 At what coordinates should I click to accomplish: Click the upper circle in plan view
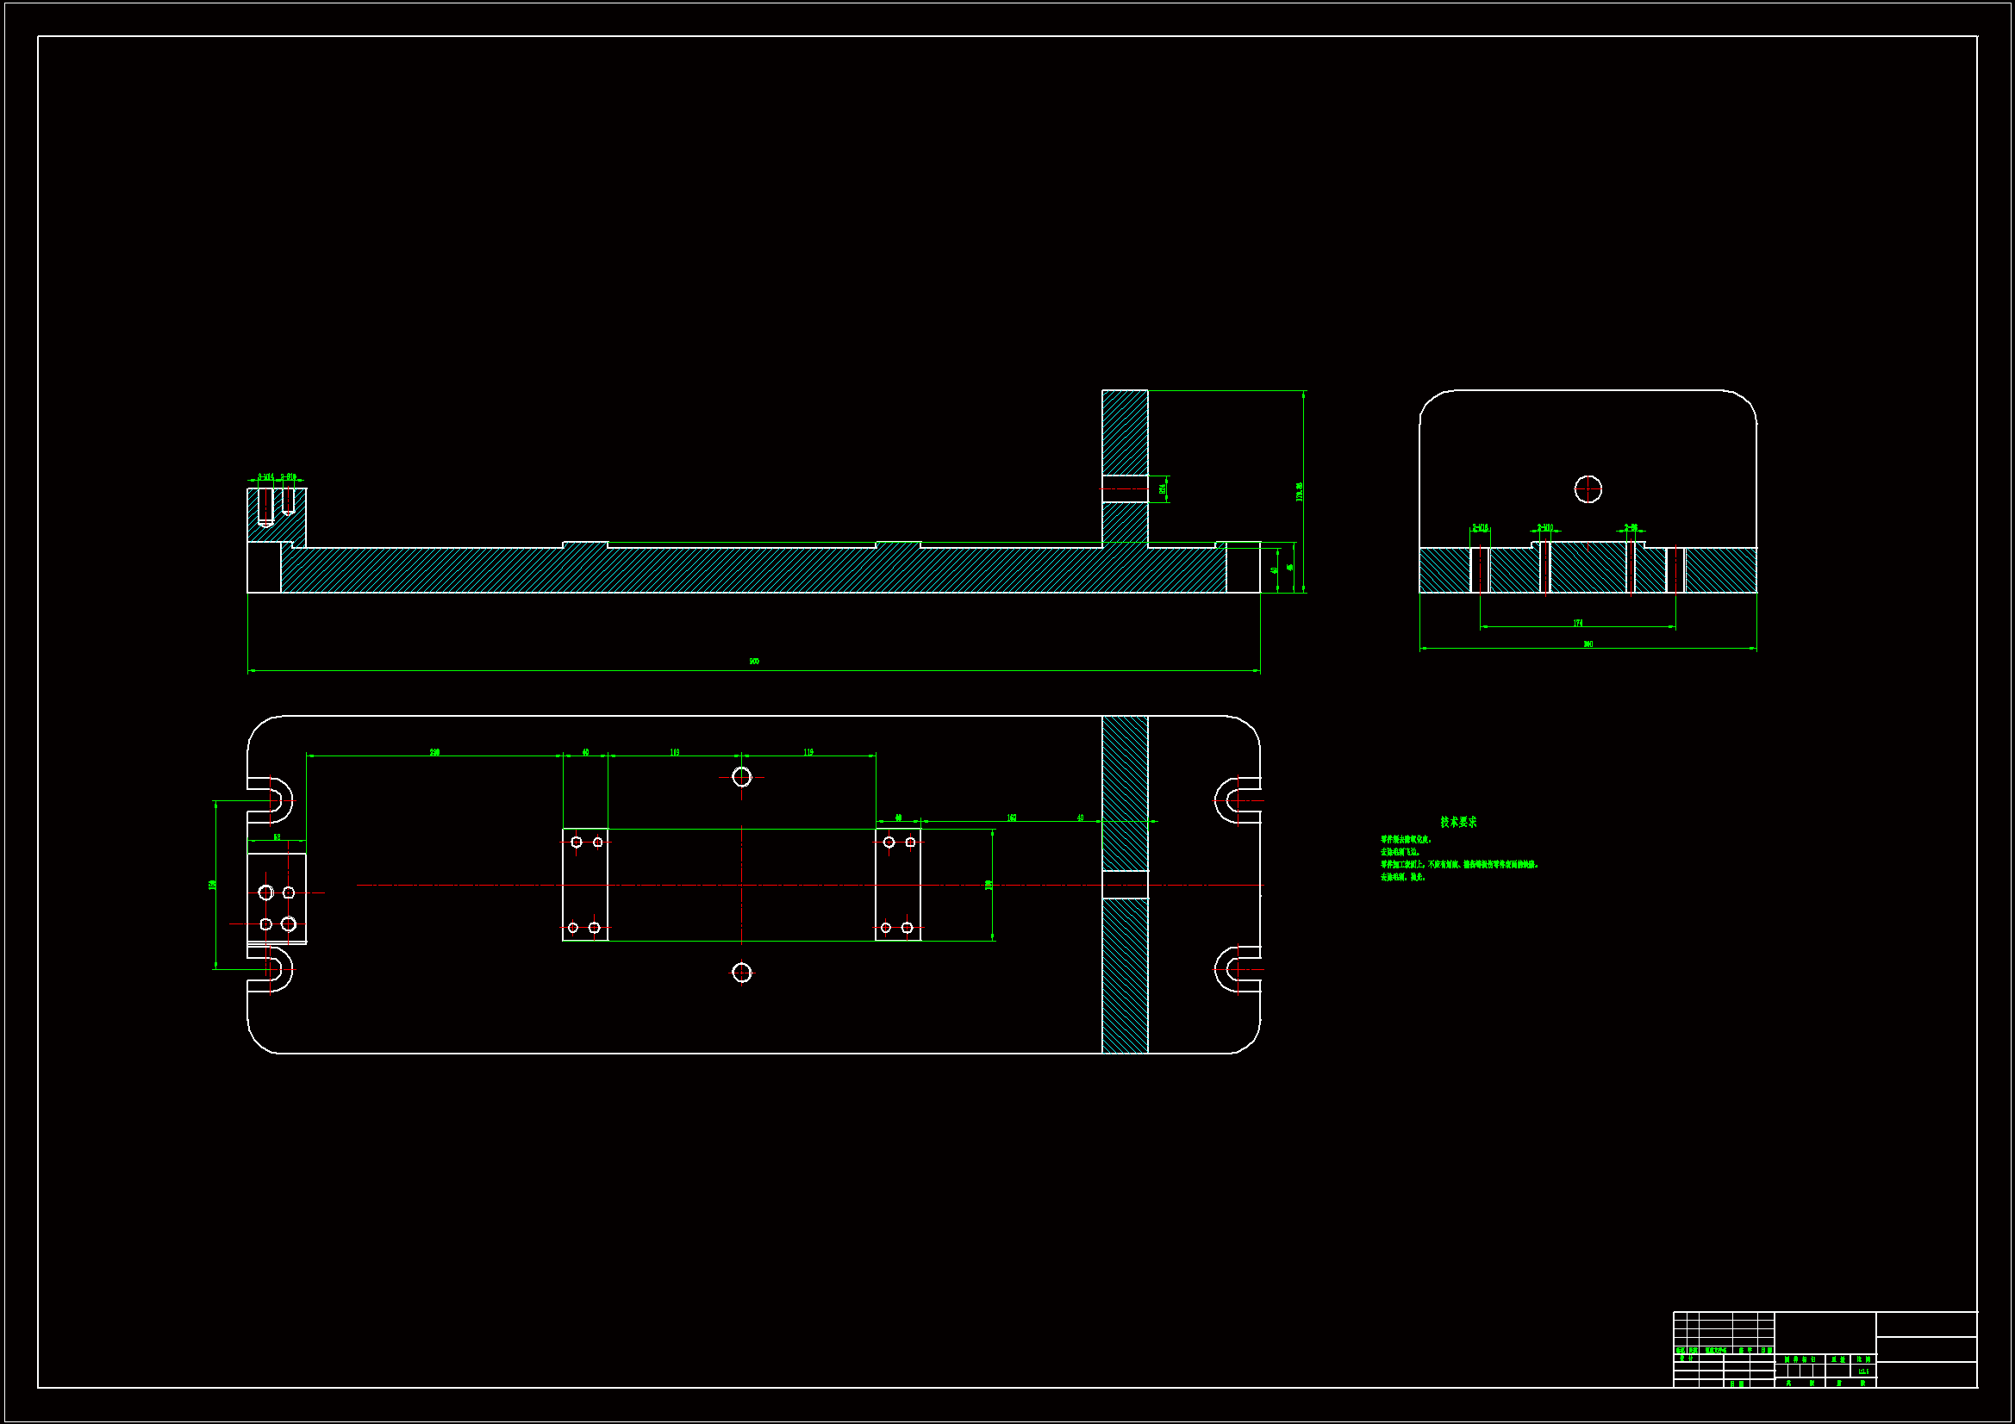pos(741,776)
